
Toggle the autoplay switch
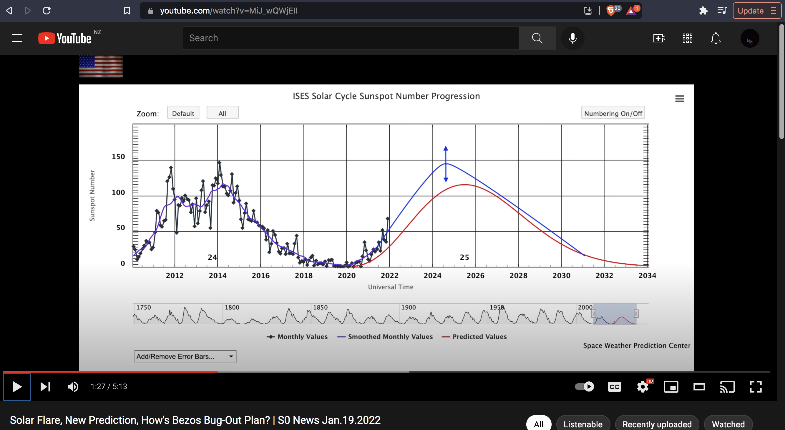tap(584, 387)
